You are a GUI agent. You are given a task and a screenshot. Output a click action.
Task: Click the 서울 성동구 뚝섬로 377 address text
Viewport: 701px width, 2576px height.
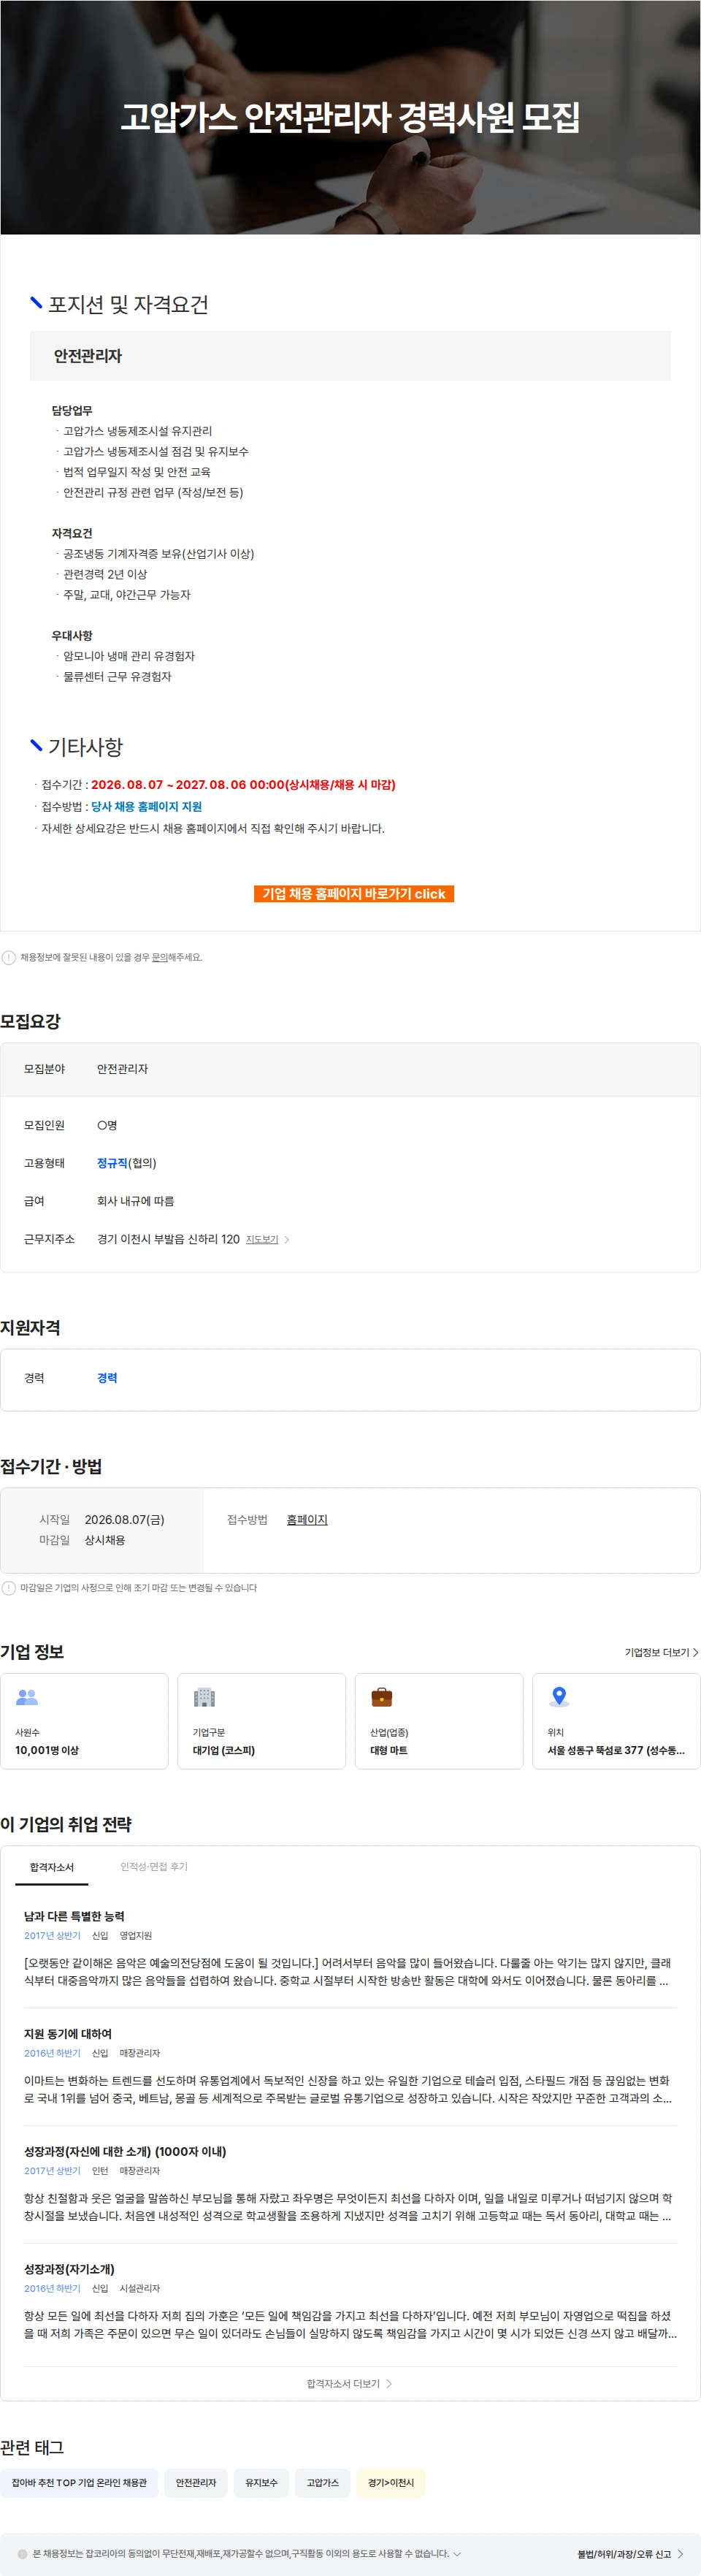click(x=616, y=1750)
